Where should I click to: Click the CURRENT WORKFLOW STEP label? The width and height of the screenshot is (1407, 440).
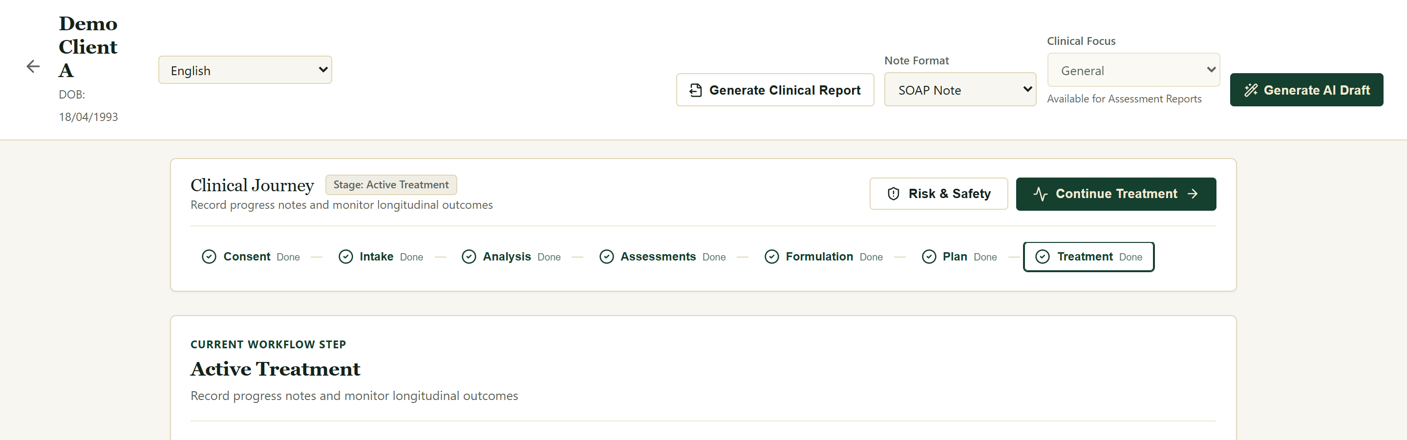[268, 344]
